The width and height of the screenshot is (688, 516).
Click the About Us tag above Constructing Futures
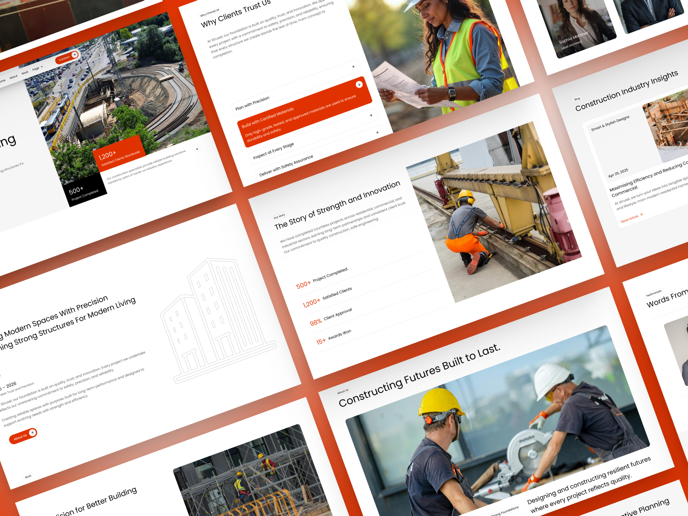pos(343,392)
